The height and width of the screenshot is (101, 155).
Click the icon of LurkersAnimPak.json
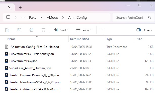coord(6,61)
